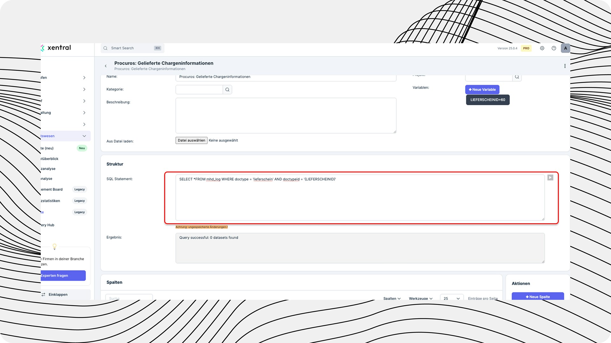Viewport: 611px width, 343px height.
Task: Expand the sidebar section ending in 'altung'
Action: [63, 113]
